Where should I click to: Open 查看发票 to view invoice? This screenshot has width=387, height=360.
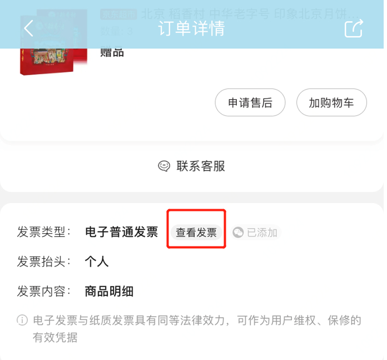pyautogui.click(x=196, y=233)
